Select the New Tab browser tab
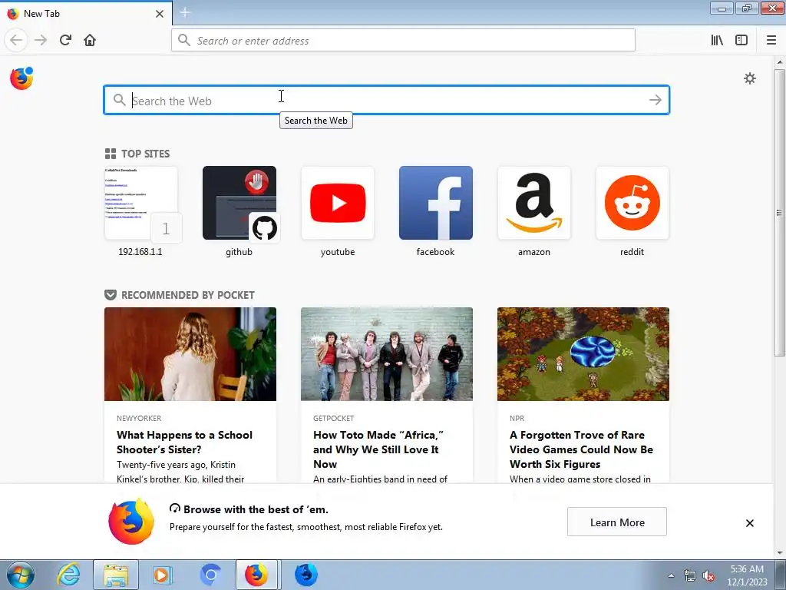This screenshot has width=786, height=590. pyautogui.click(x=86, y=13)
